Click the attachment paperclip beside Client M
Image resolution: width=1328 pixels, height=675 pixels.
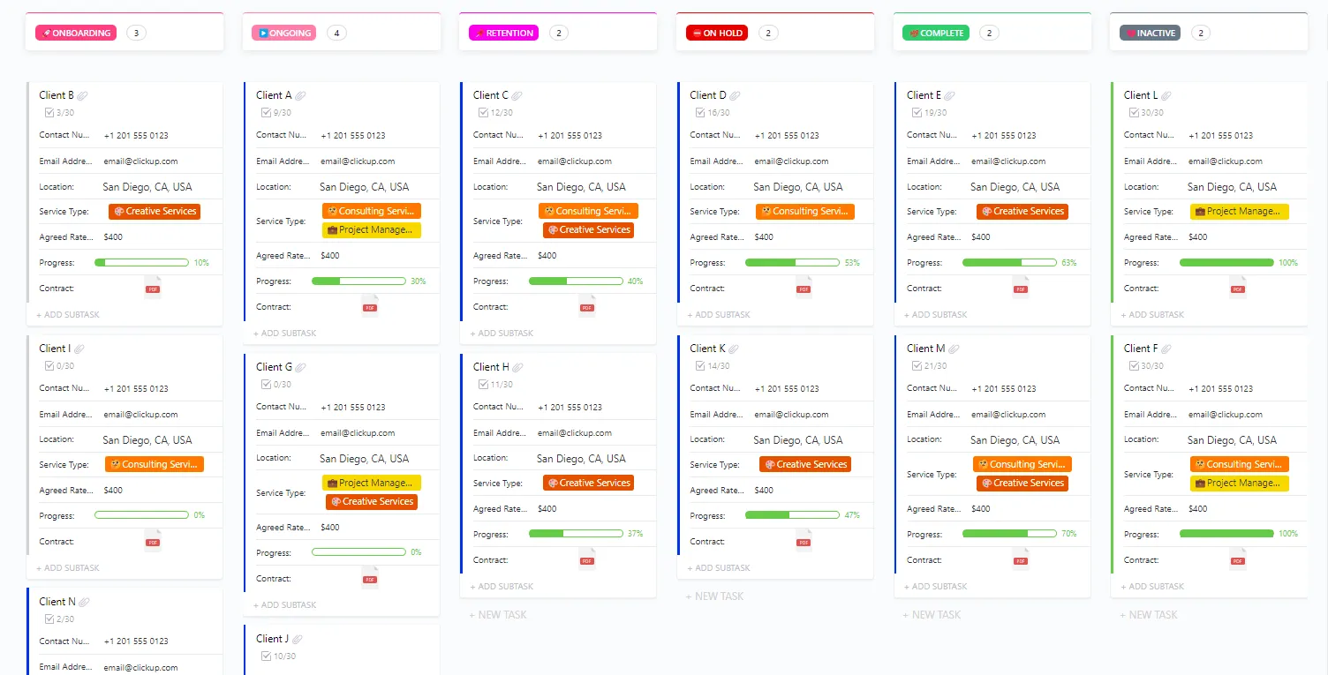[x=954, y=349]
